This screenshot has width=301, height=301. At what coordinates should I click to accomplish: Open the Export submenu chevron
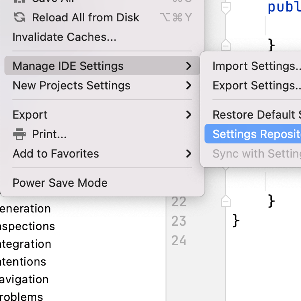pyautogui.click(x=189, y=115)
